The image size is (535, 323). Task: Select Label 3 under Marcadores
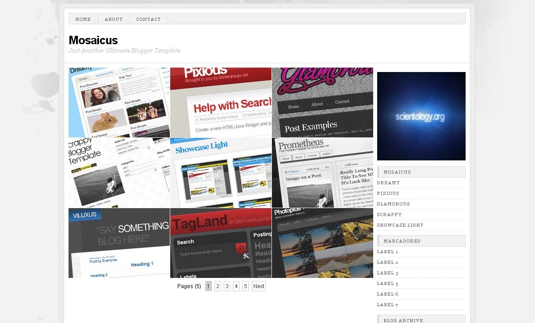(x=388, y=273)
